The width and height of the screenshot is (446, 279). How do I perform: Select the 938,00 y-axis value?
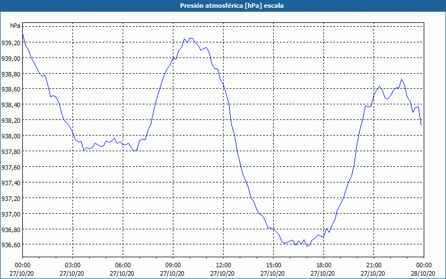[11, 136]
